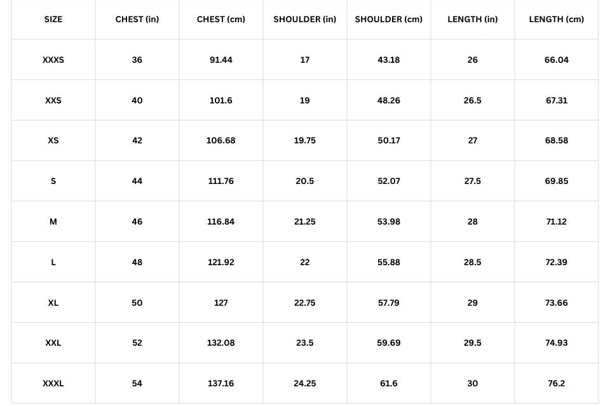Click the XS size row label
The height and width of the screenshot is (406, 610).
click(x=53, y=140)
